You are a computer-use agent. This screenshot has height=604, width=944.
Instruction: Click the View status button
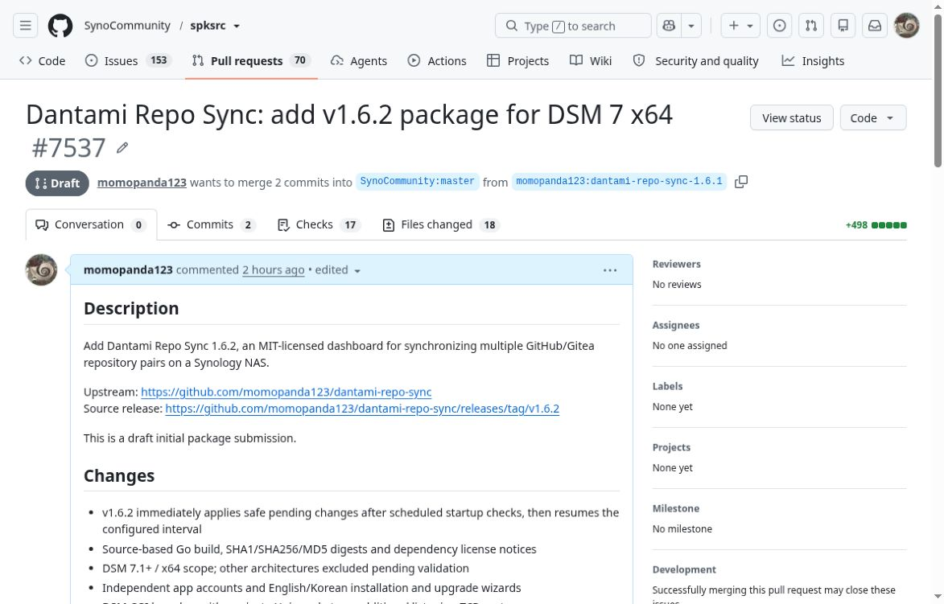click(x=791, y=118)
